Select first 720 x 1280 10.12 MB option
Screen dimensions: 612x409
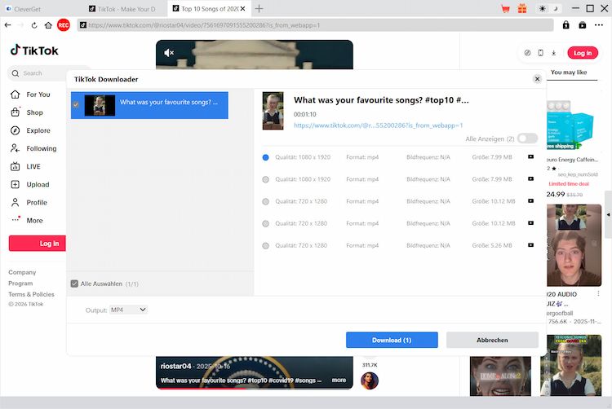click(x=265, y=202)
